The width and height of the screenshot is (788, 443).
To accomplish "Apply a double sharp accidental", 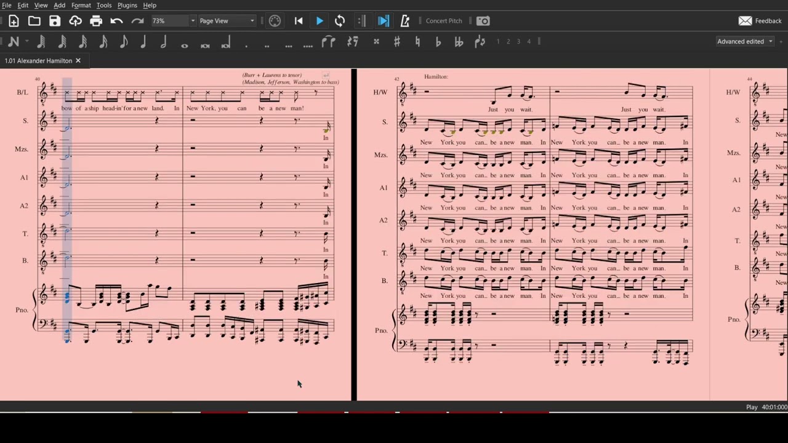I will (x=376, y=42).
